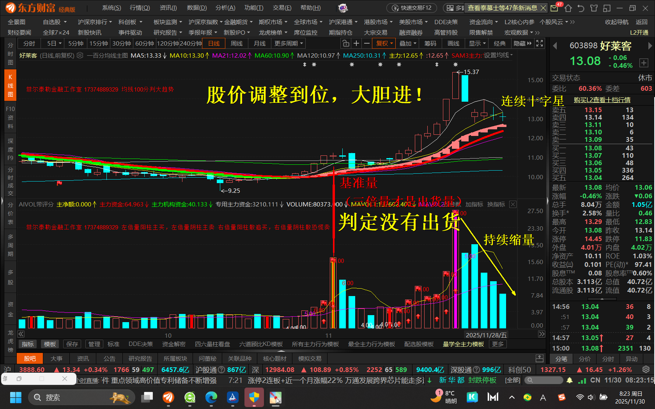Close the AIVOL indicator panel

click(513, 204)
